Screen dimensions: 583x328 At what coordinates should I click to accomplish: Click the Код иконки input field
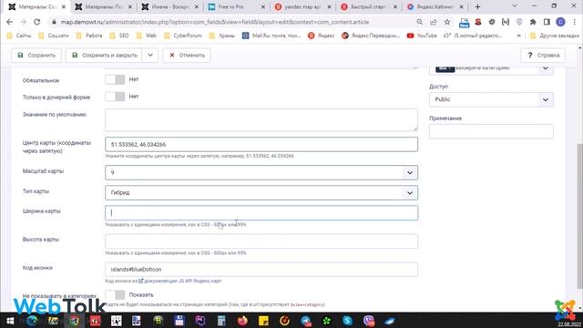coord(261,270)
